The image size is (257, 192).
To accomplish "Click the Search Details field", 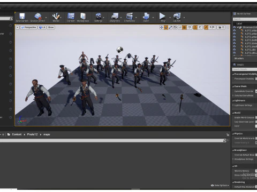I will click(245, 69).
